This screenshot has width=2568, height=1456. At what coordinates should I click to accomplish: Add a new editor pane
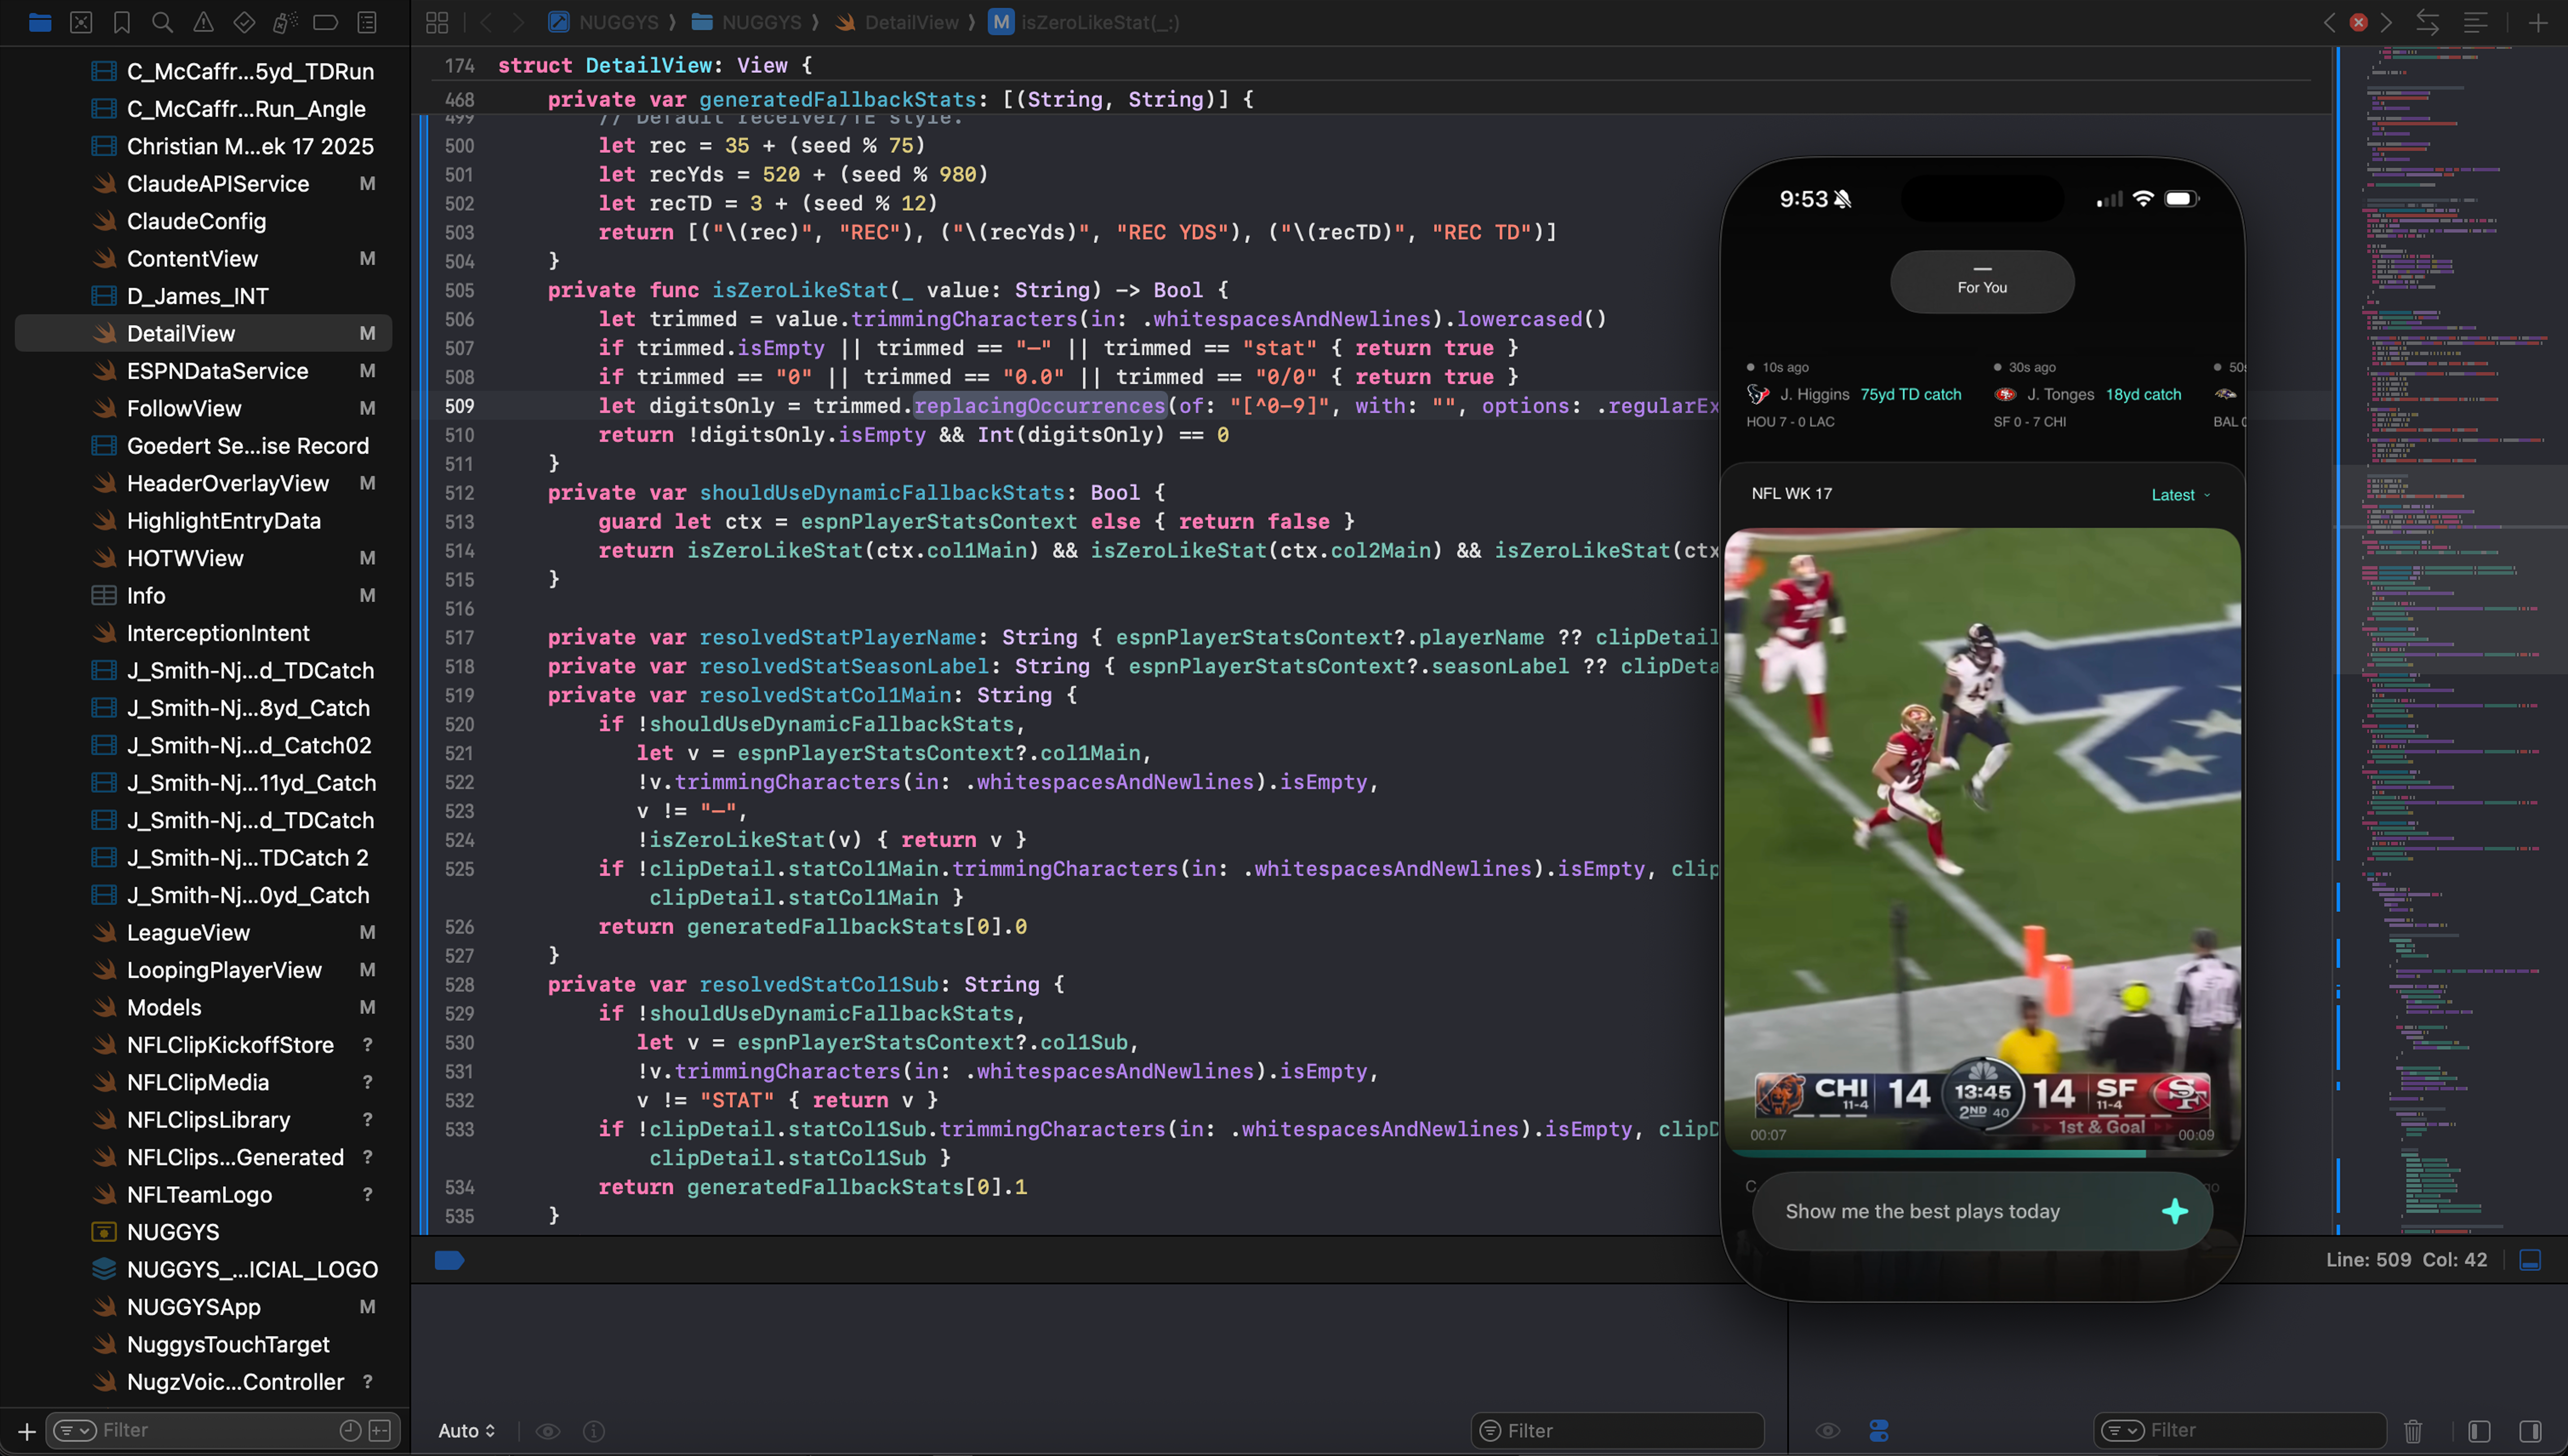(x=2538, y=22)
